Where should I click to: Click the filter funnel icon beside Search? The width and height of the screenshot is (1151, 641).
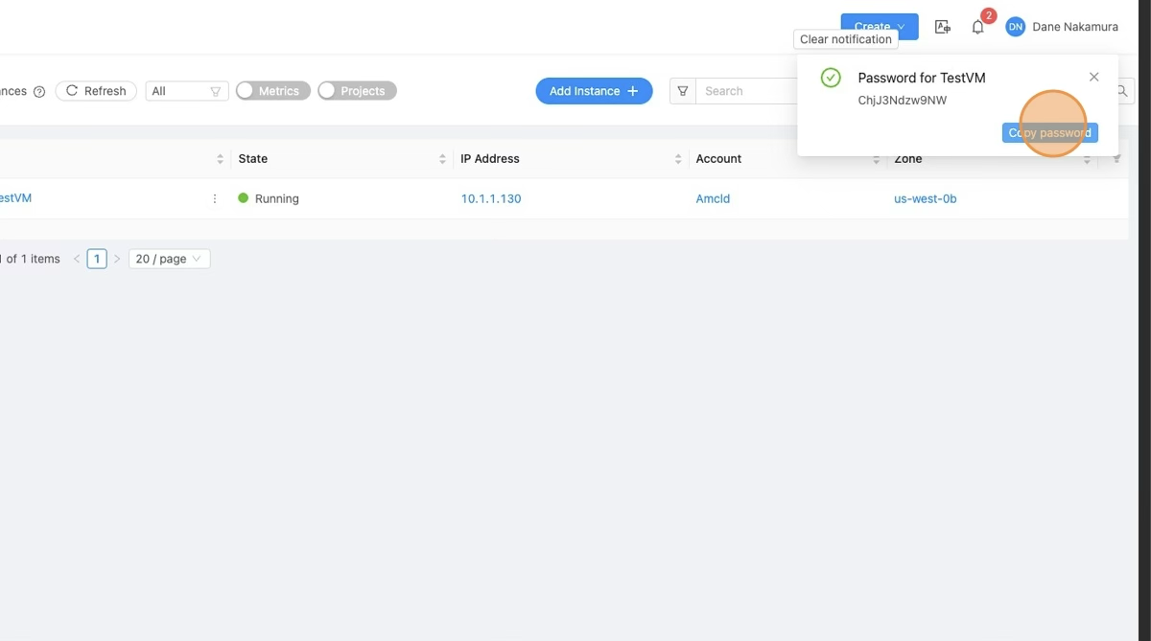tap(683, 91)
